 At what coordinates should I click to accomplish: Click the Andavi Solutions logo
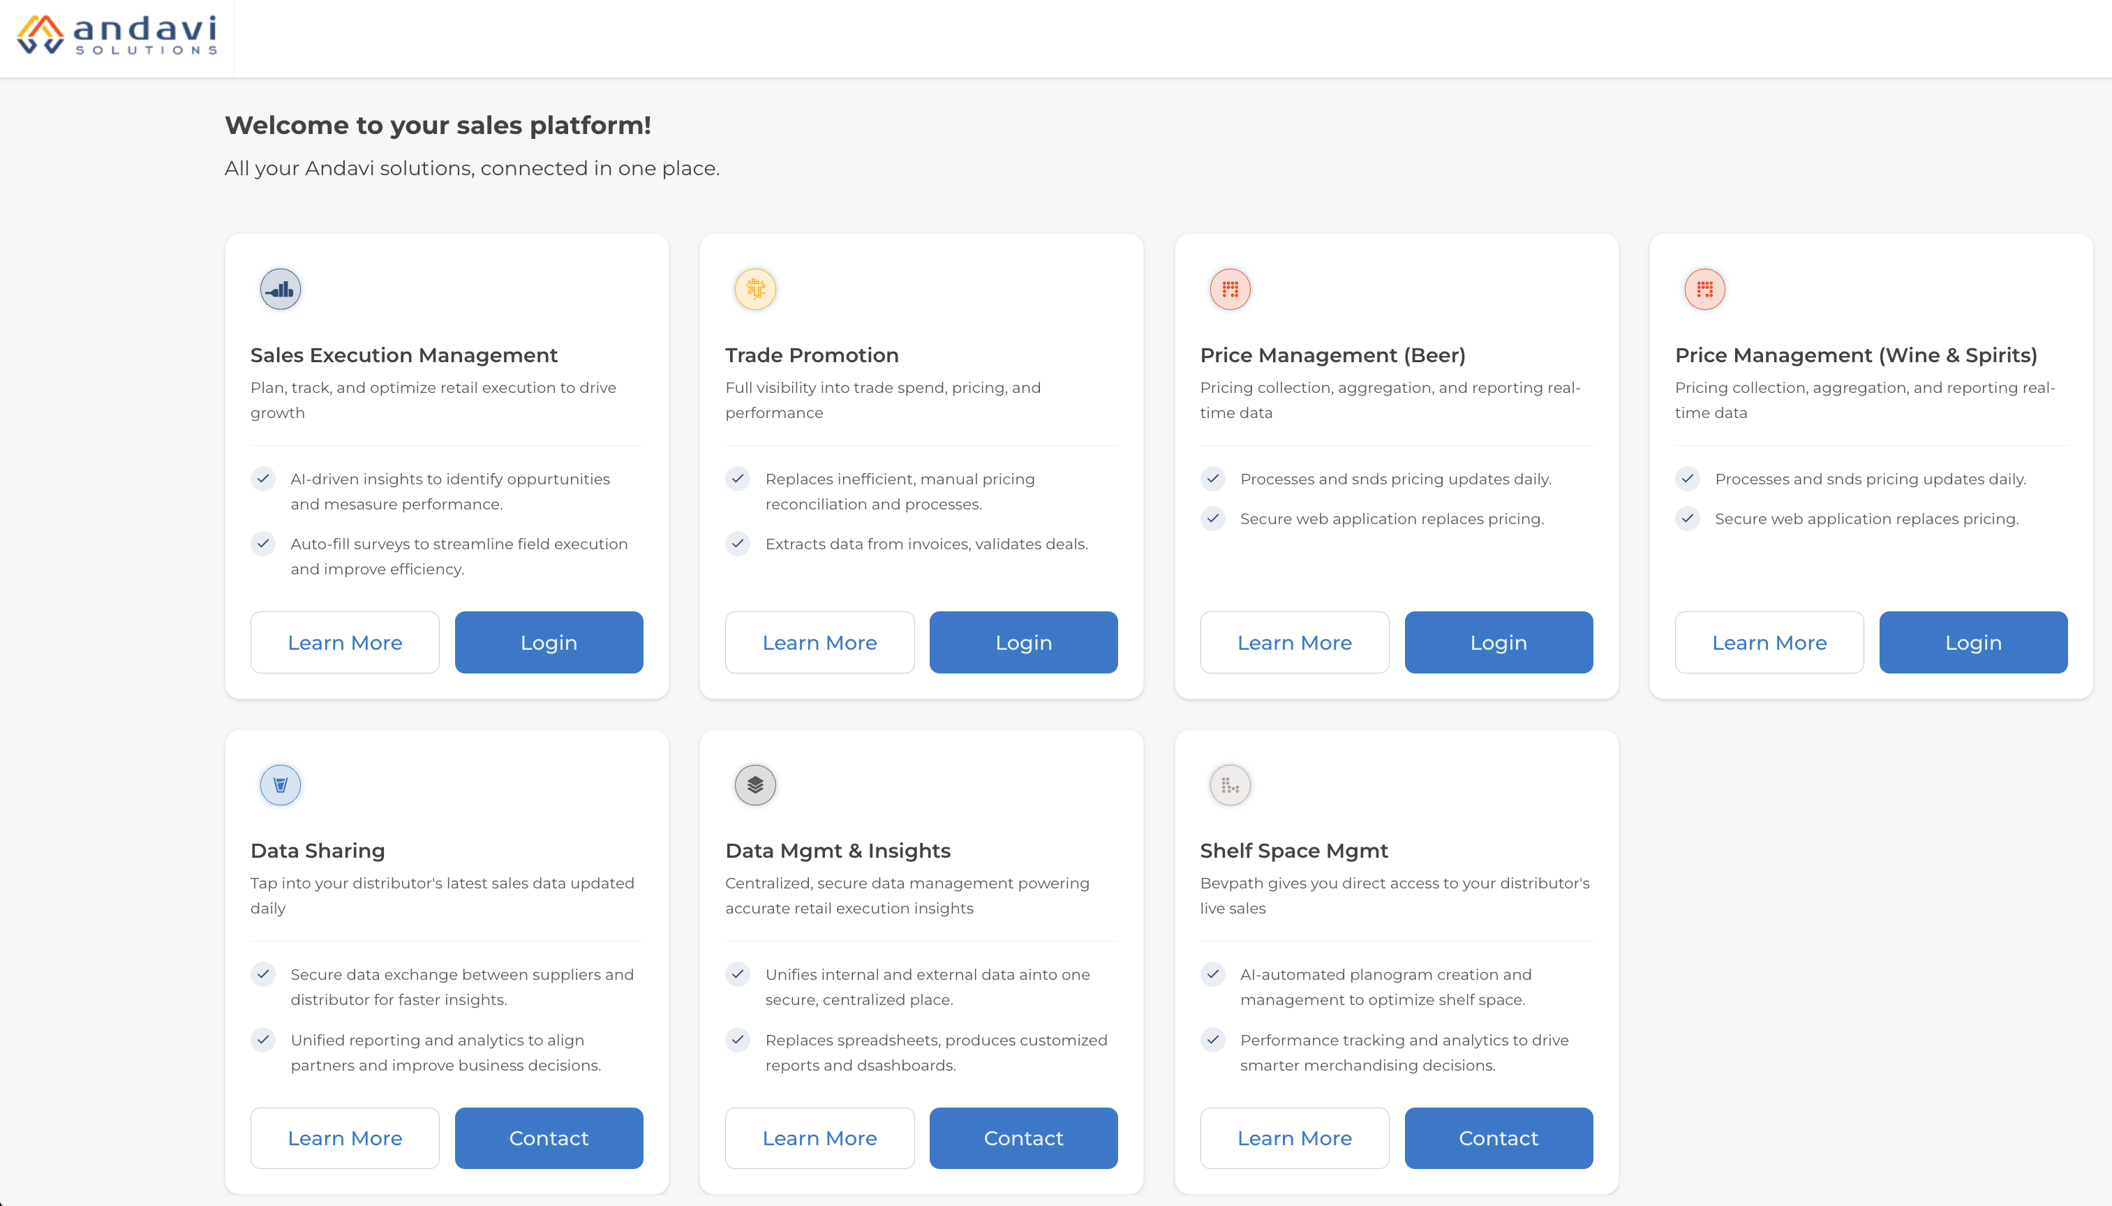click(117, 36)
